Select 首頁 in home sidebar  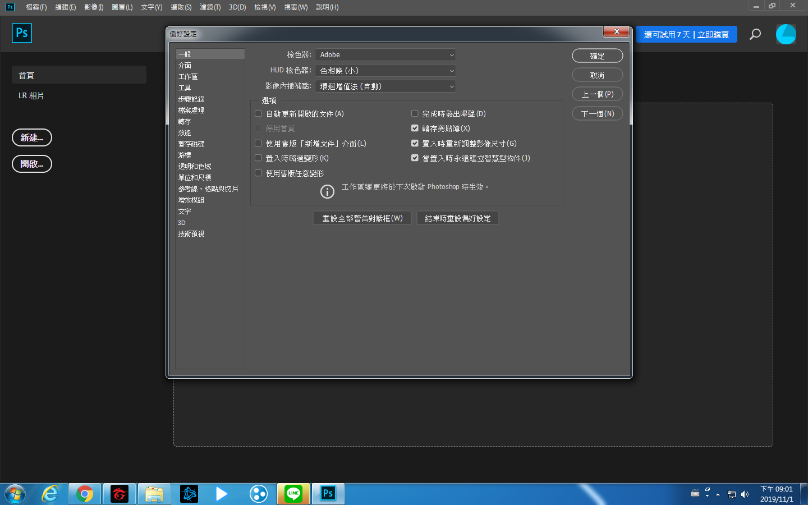click(x=79, y=75)
